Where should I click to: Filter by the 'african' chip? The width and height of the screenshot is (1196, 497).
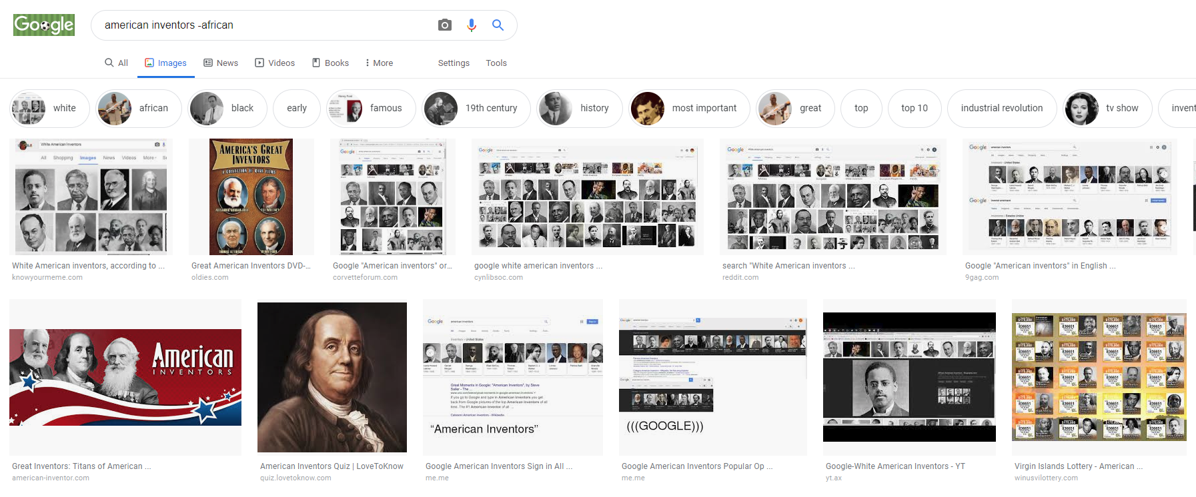pos(139,108)
